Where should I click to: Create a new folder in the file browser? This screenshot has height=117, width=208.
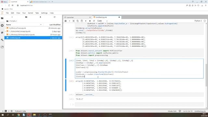coord(26,17)
